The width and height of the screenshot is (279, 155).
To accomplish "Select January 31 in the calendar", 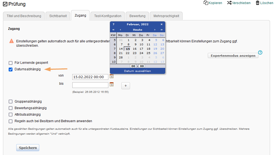I will [x=121, y=40].
